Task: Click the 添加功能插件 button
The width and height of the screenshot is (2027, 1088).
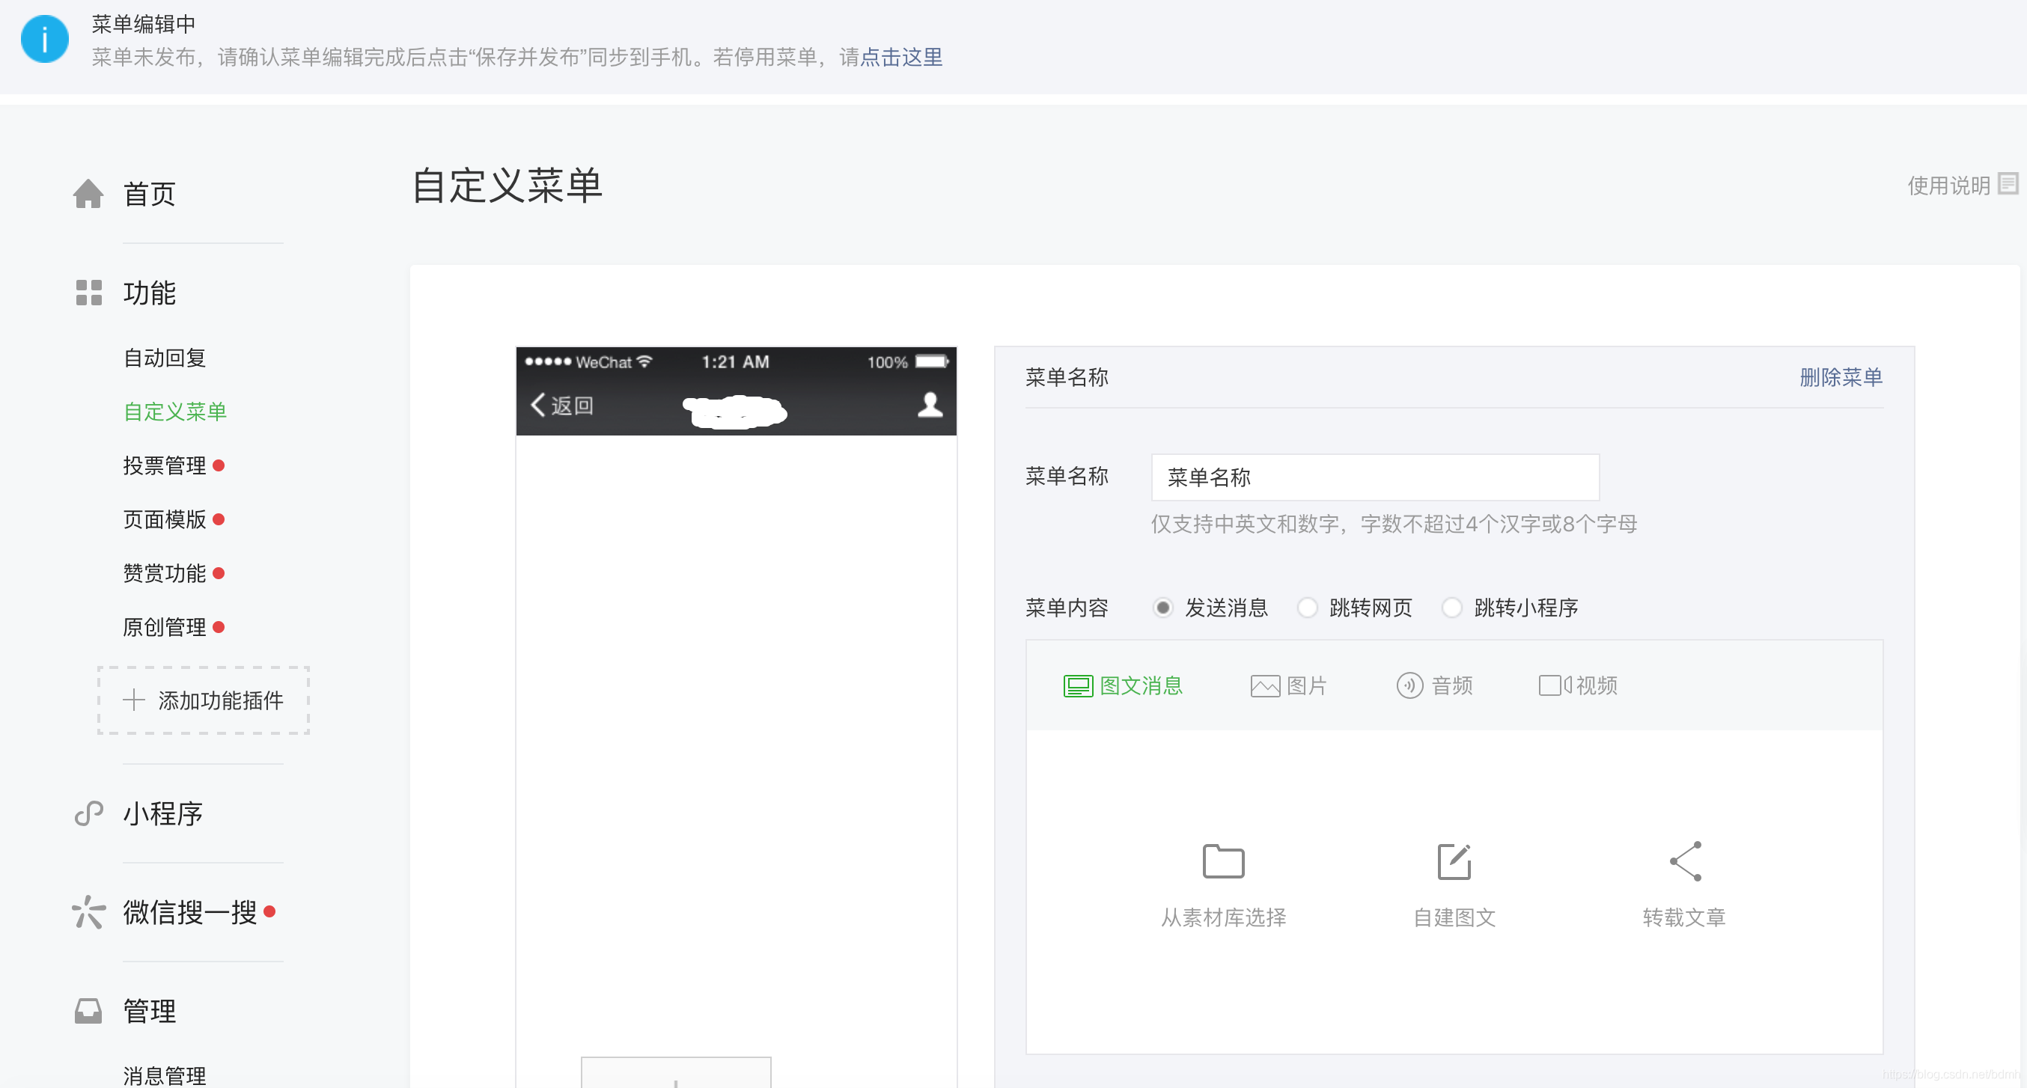Action: (203, 700)
